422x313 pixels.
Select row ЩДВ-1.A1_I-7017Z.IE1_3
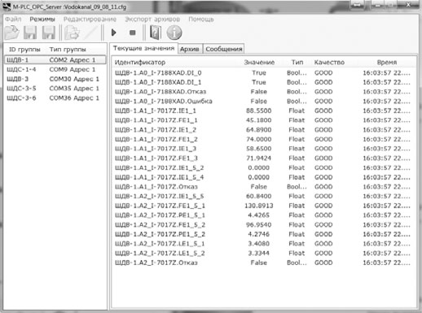264,149
